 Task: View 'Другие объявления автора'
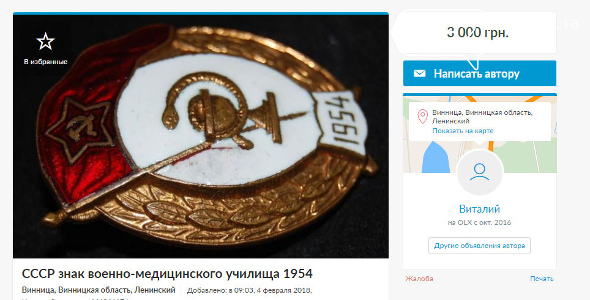(x=479, y=246)
